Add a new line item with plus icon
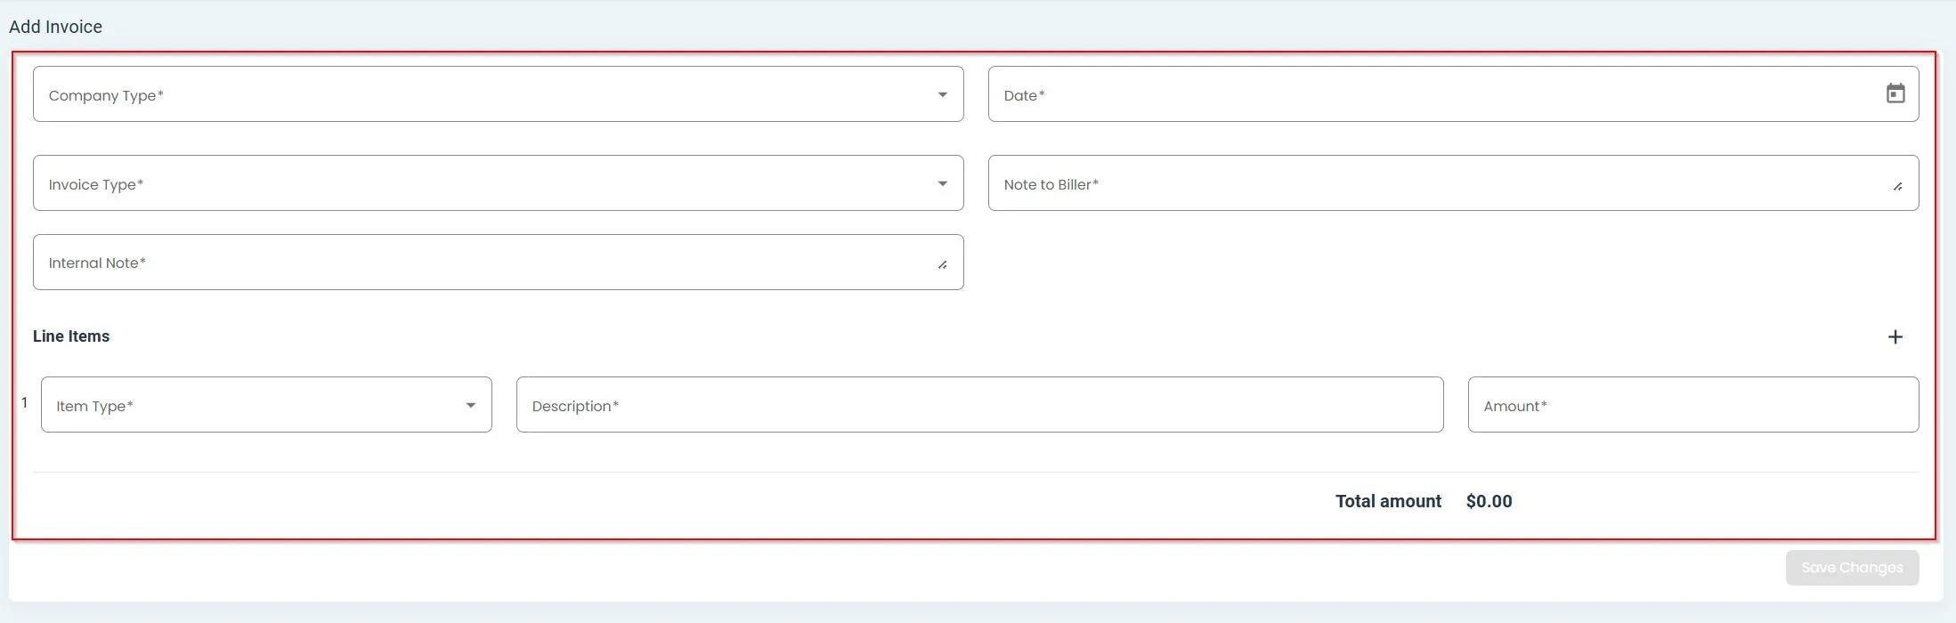This screenshot has width=1956, height=623. point(1895,337)
